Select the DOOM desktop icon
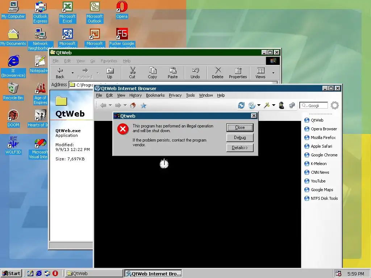This screenshot has height=278, width=371. [x=13, y=118]
